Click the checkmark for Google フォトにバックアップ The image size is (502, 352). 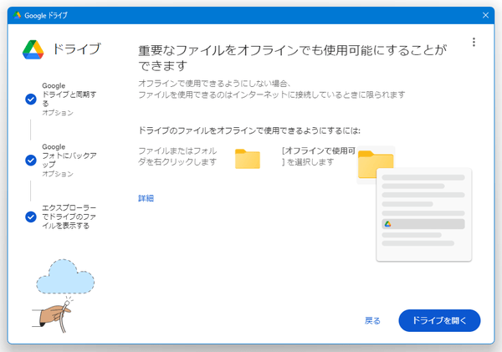coord(31,160)
